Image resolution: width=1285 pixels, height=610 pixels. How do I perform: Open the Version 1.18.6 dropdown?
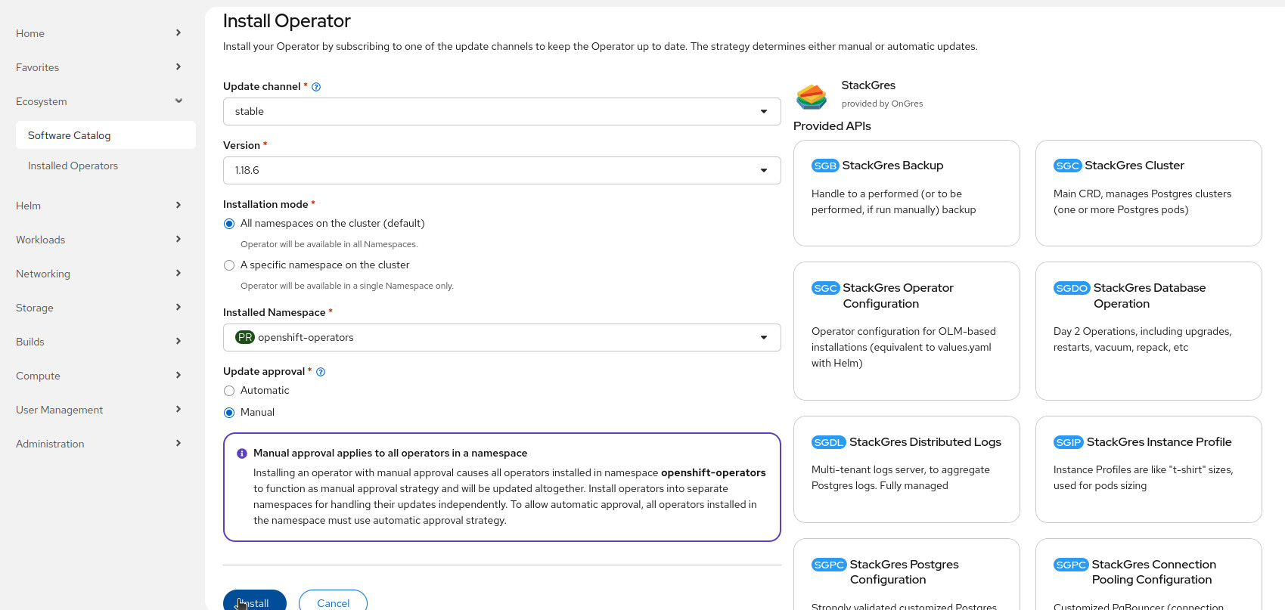[x=501, y=170]
